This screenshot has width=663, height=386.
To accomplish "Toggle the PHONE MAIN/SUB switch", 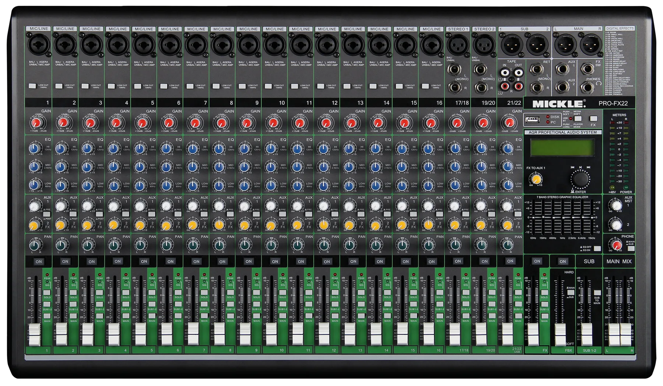I will [631, 249].
